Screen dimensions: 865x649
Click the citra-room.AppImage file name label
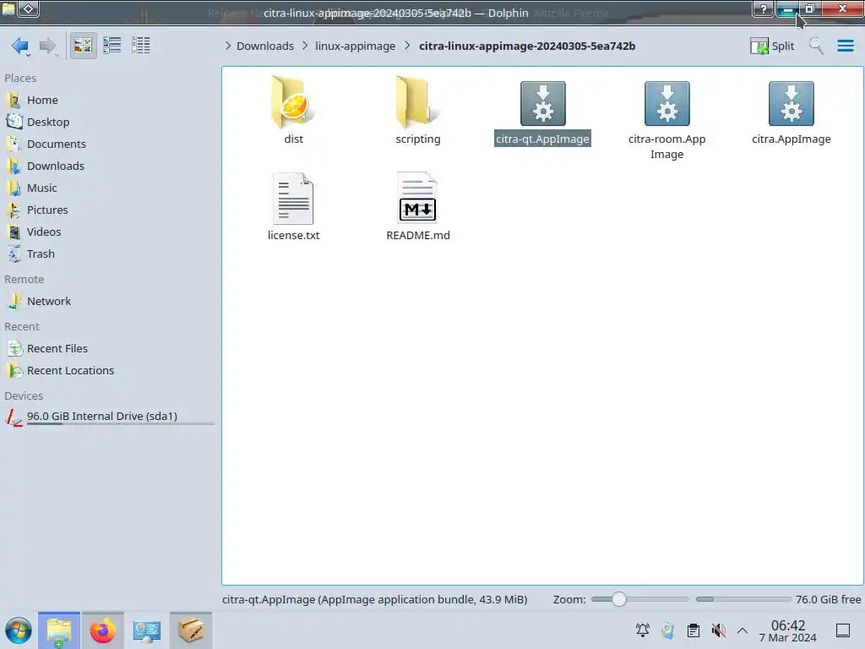click(667, 147)
